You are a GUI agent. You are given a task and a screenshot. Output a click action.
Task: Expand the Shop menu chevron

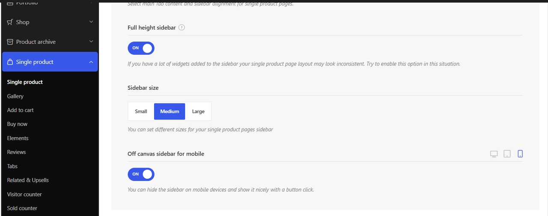pyautogui.click(x=91, y=22)
